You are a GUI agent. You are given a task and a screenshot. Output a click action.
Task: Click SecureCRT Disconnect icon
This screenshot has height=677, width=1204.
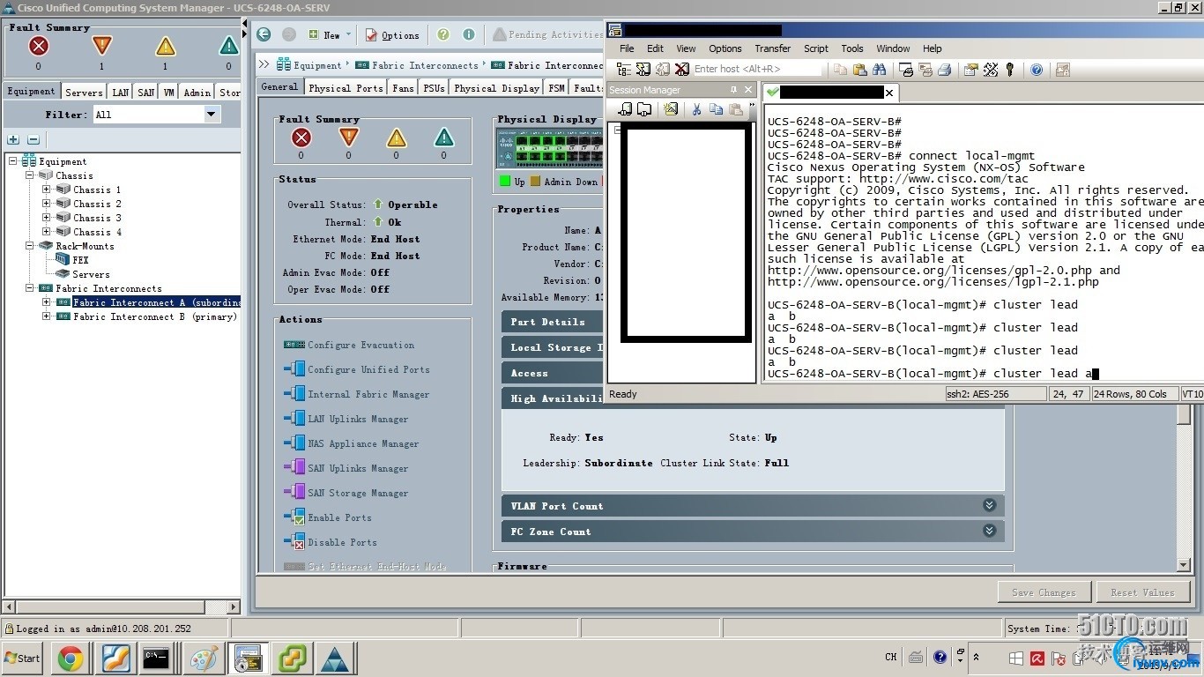pos(680,69)
